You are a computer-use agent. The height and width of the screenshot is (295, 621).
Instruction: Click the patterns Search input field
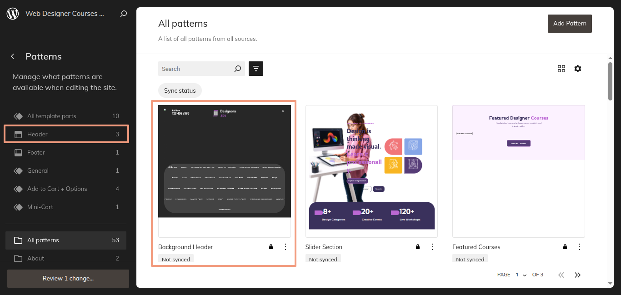click(x=195, y=69)
